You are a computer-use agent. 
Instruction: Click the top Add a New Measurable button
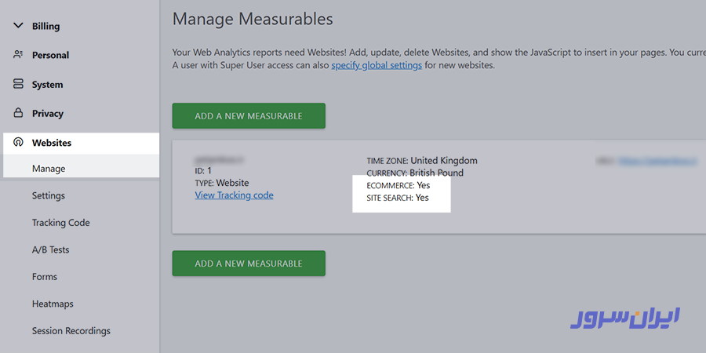pos(249,116)
